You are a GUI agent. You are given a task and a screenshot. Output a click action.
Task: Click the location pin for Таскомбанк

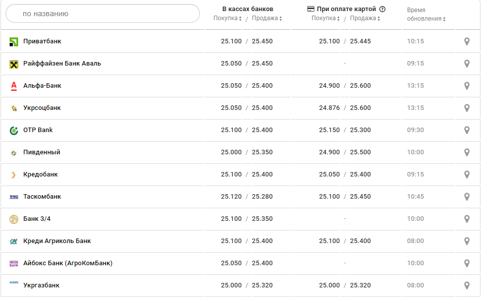pos(467,197)
